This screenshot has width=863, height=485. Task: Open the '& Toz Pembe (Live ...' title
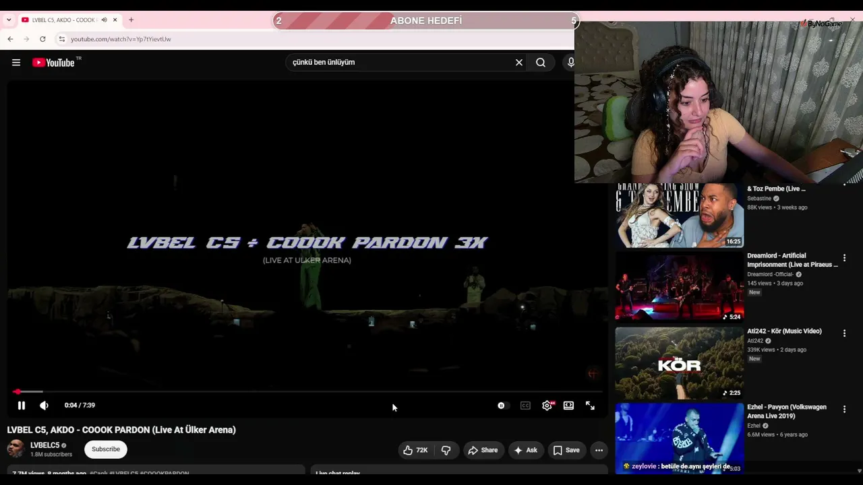click(x=776, y=189)
